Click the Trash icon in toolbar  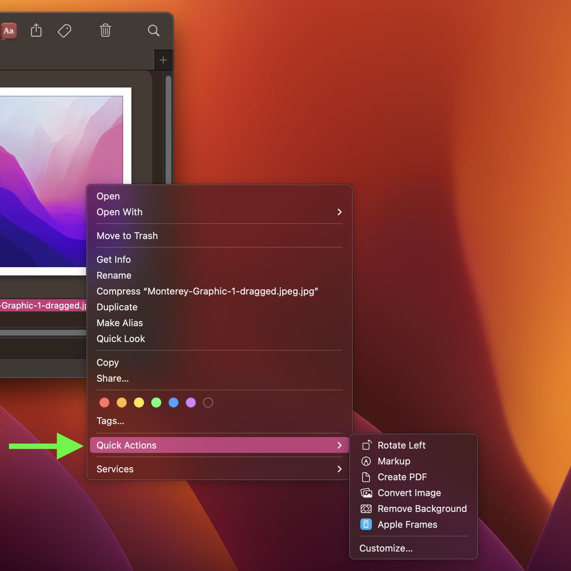[x=105, y=30]
